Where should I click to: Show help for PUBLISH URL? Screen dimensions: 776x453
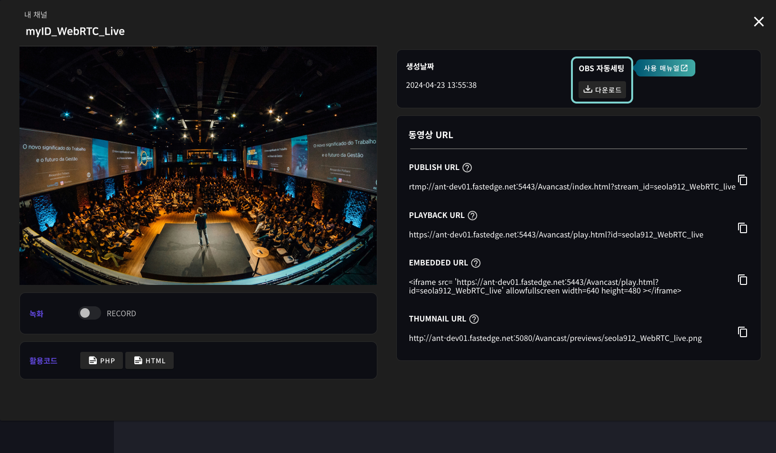click(x=467, y=168)
